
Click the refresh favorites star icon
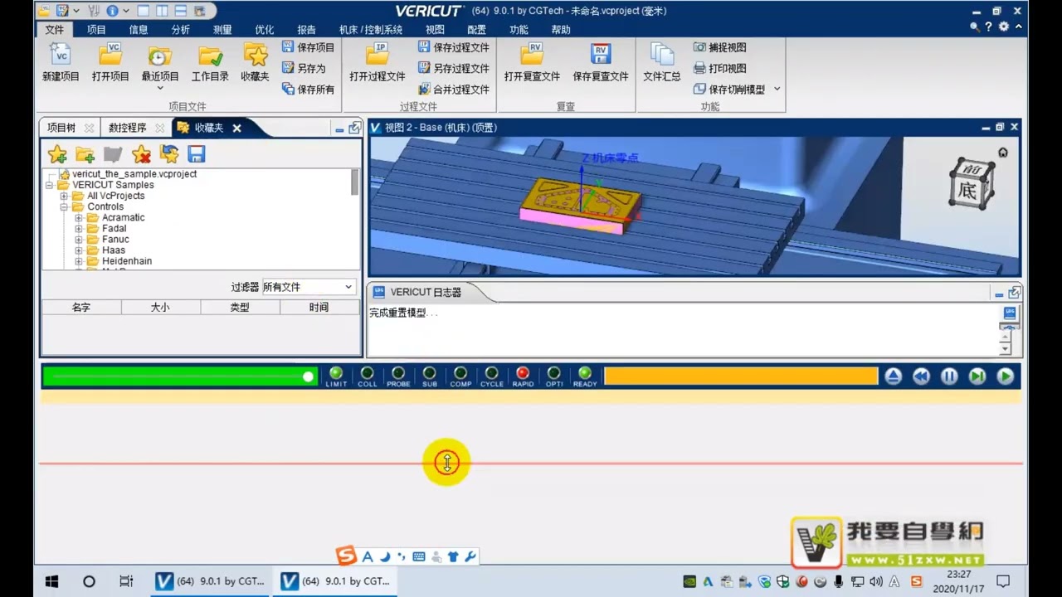169,154
